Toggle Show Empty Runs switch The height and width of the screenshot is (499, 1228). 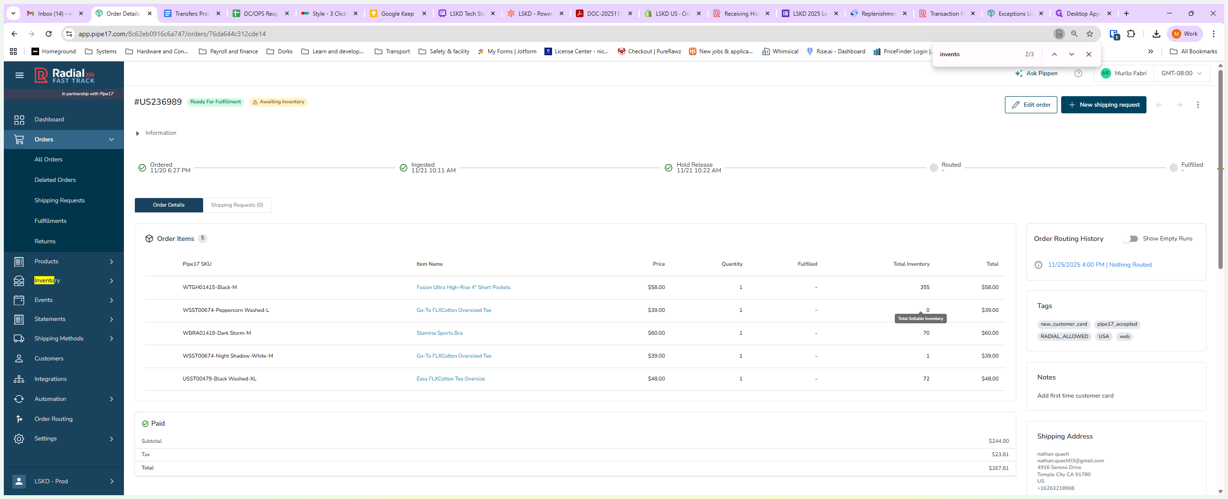coord(1130,239)
